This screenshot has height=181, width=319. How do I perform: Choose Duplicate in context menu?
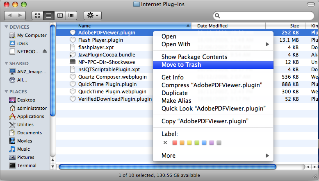pos(213,93)
